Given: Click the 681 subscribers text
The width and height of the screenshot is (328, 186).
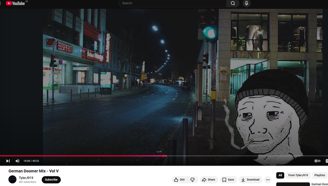Looking at the screenshot, I should click(27, 182).
